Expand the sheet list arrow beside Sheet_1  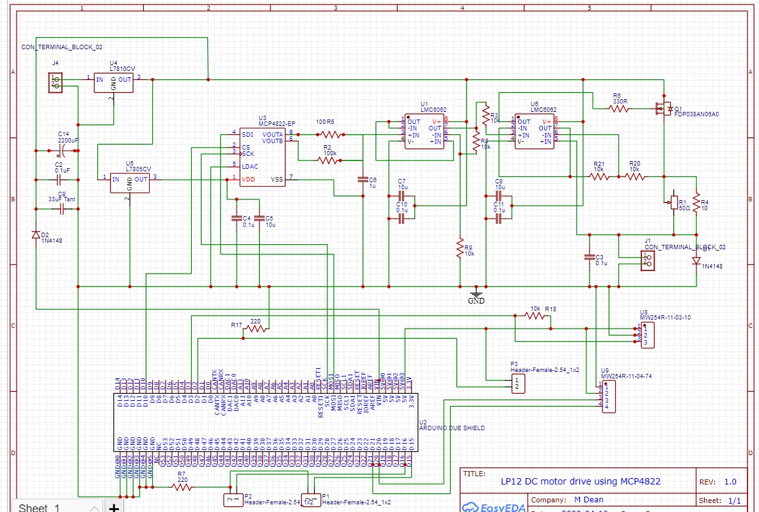coord(95,508)
